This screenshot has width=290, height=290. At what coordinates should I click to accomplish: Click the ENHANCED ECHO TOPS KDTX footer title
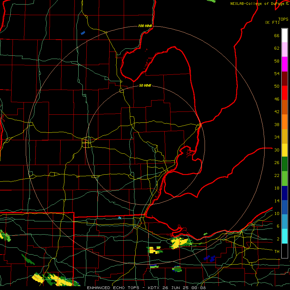click(x=146, y=288)
